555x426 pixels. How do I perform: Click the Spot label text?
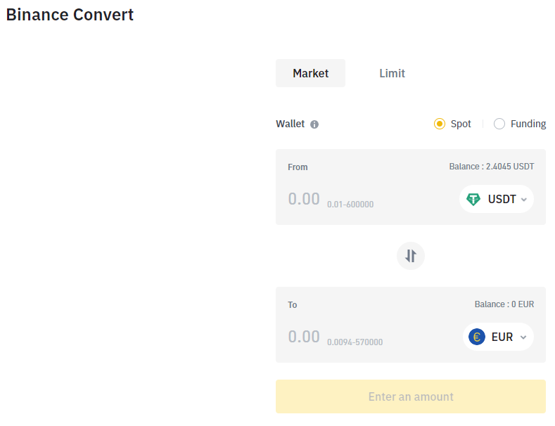[461, 124]
